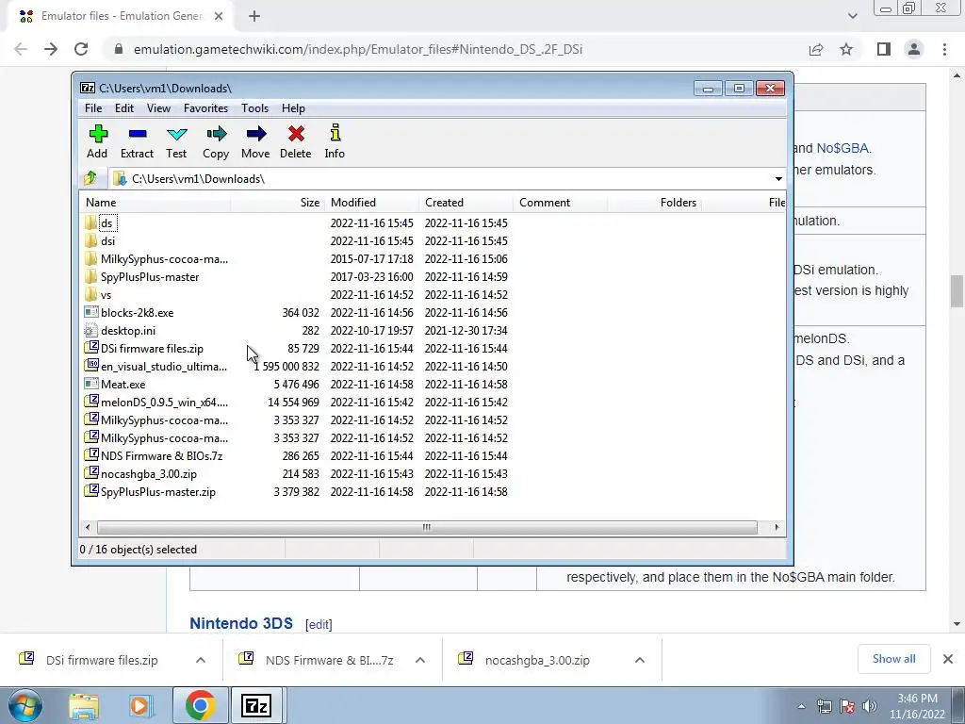
Task: Select the nocashgba_3.00.zip archive icon
Action: [x=91, y=473]
